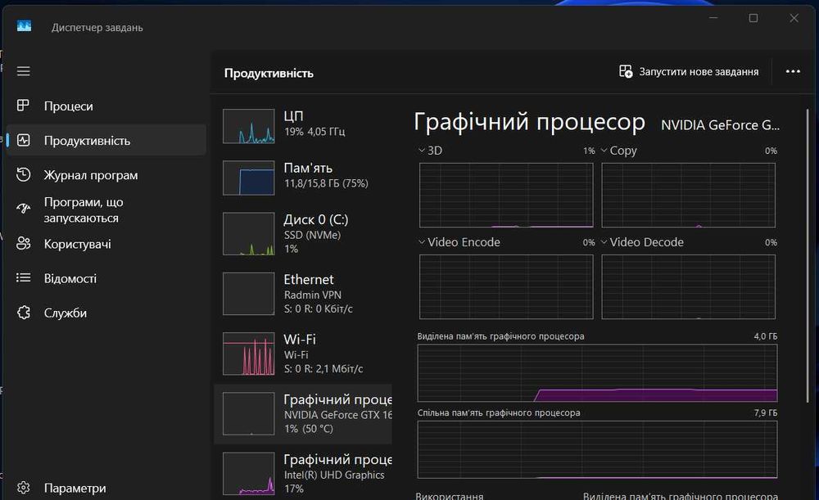The image size is (819, 500).
Task: Click the Intel UHD mini graph thumbnail
Action: 249,473
